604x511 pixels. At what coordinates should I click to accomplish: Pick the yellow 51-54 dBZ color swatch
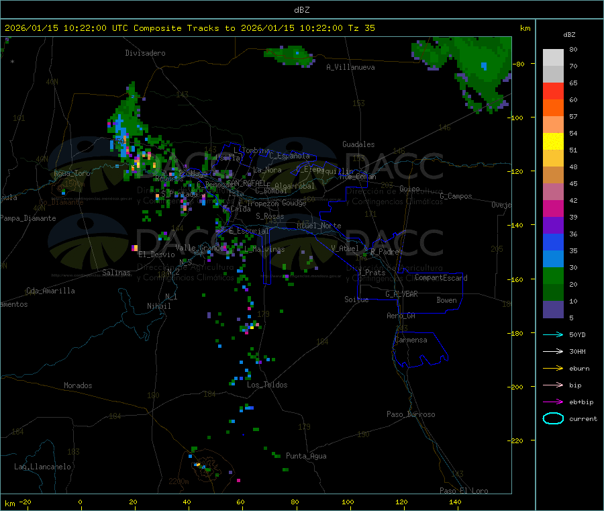click(553, 142)
